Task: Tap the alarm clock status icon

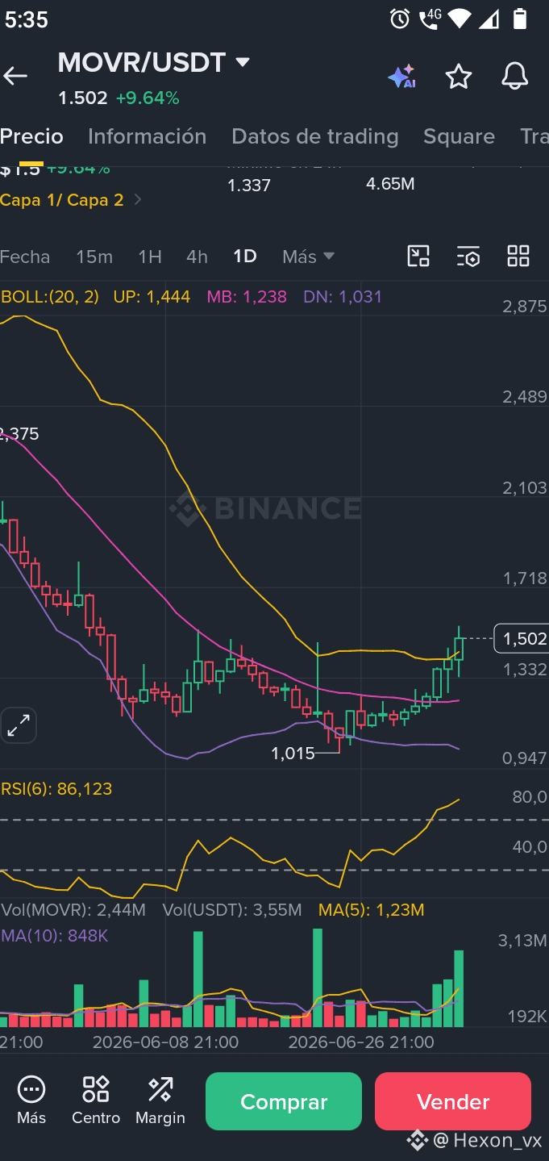Action: click(x=400, y=19)
